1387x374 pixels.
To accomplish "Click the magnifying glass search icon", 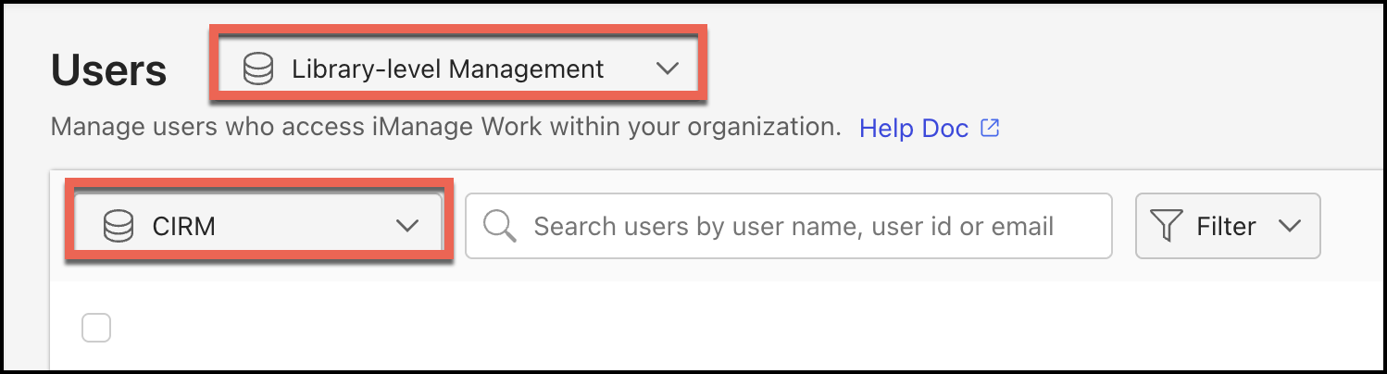I will pyautogui.click(x=500, y=226).
